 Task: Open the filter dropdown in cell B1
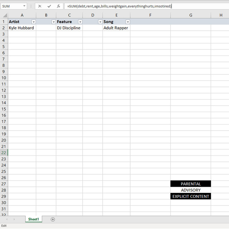point(54,22)
